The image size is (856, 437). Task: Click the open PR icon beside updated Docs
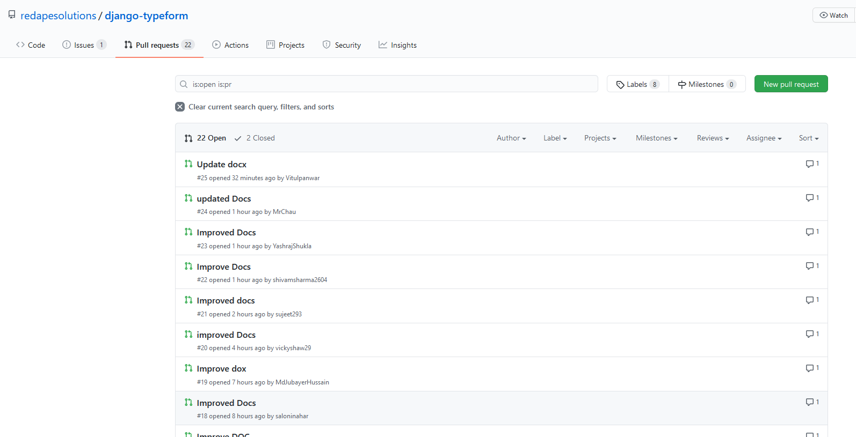(188, 198)
